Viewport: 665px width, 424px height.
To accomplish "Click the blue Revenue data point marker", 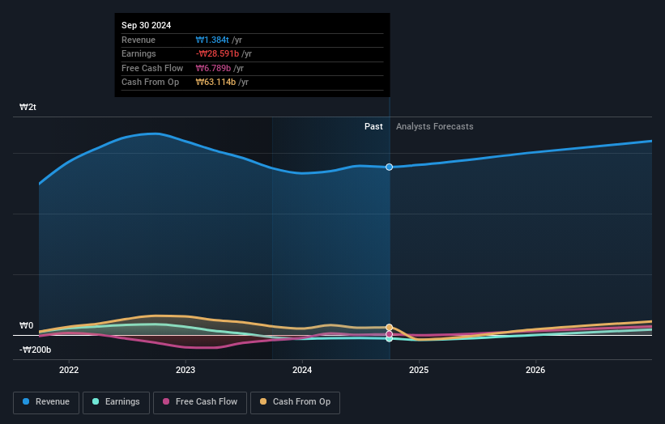I will pos(389,167).
